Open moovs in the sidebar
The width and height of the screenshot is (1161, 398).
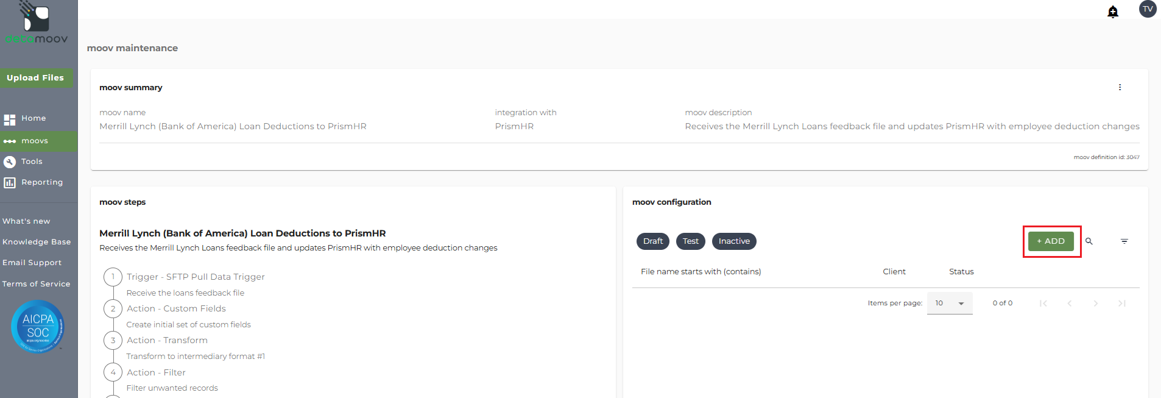35,141
